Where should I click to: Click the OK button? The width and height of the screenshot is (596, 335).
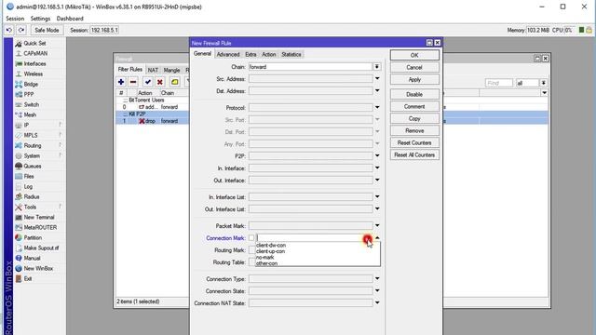[x=414, y=55]
